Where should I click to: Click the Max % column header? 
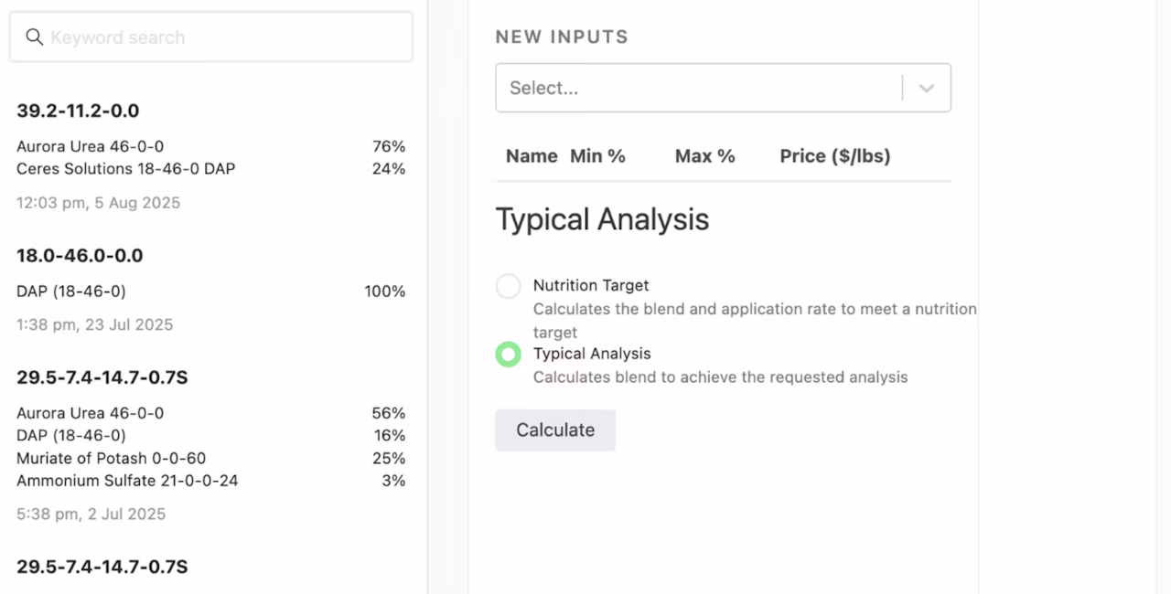click(704, 156)
